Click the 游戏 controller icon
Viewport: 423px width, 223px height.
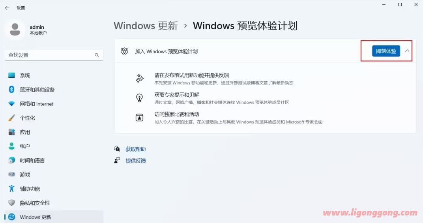[x=11, y=174]
